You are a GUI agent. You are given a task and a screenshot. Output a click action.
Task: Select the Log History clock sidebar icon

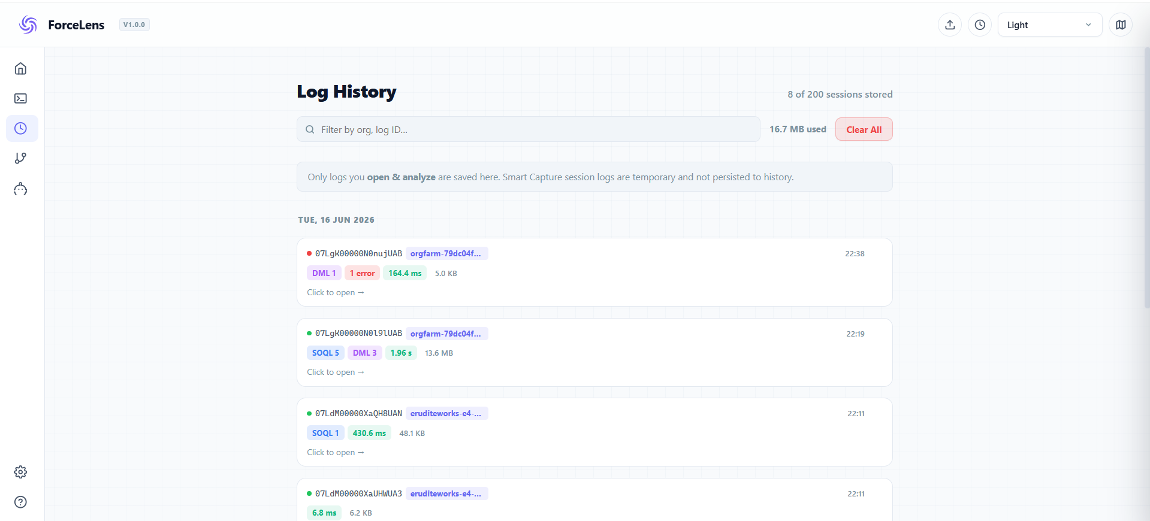(x=20, y=129)
